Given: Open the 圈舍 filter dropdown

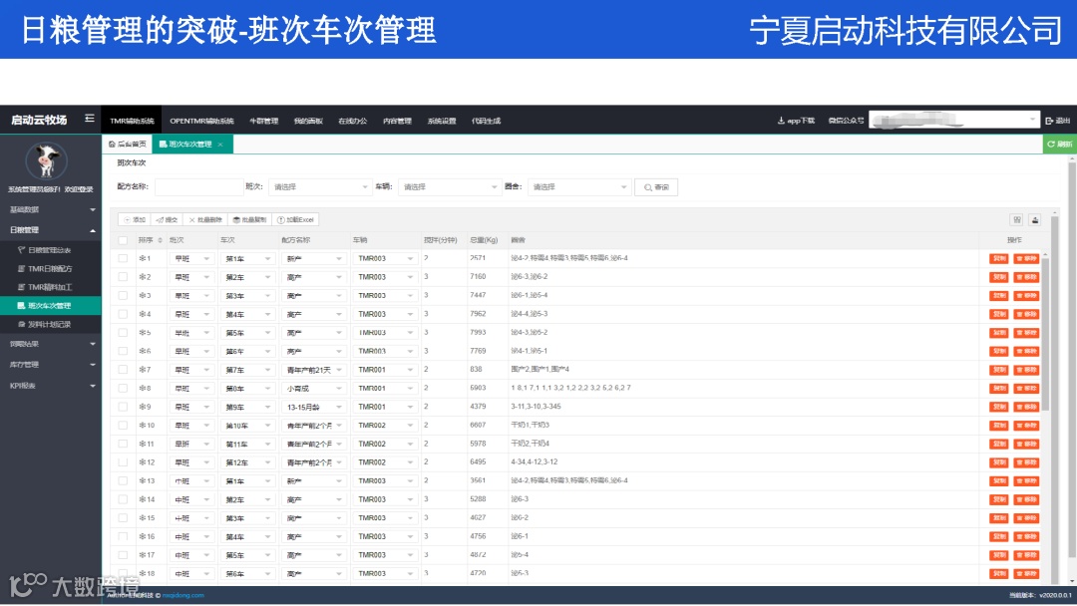Looking at the screenshot, I should click(x=579, y=187).
